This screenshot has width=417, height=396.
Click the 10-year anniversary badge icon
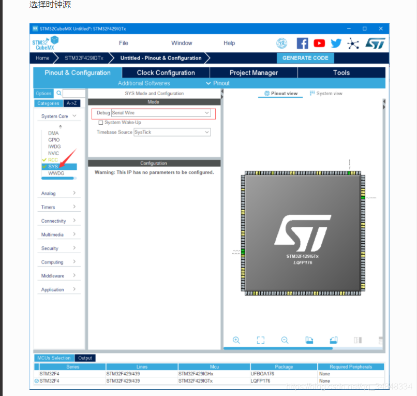coord(282,43)
